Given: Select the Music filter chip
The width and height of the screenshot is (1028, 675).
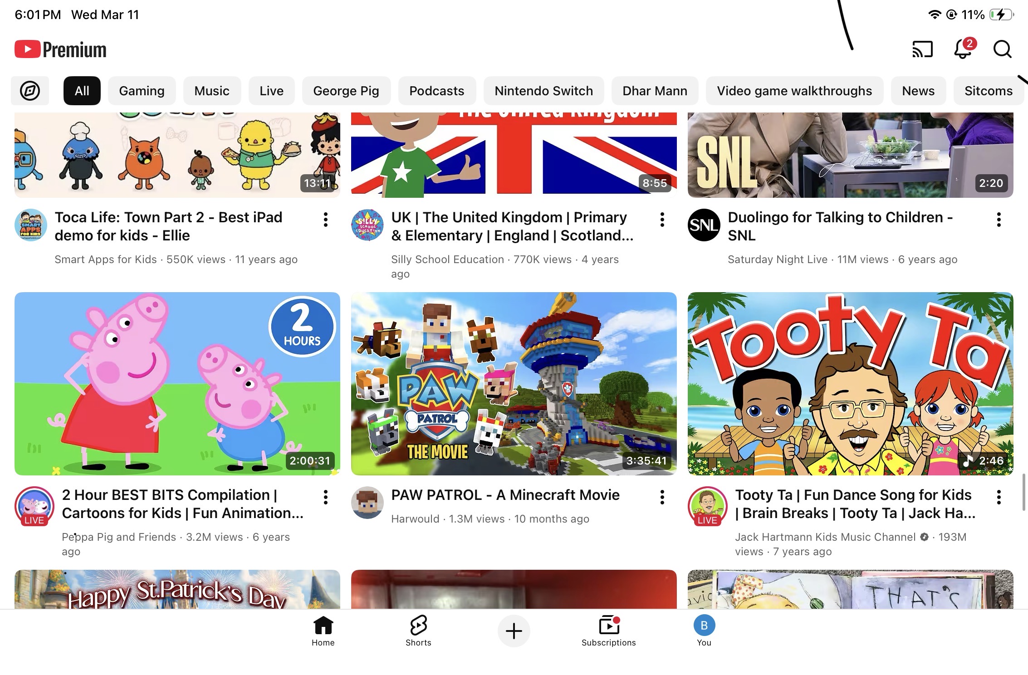Looking at the screenshot, I should pos(212,91).
